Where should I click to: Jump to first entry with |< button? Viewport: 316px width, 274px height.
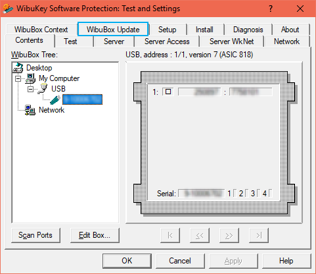(x=170, y=235)
